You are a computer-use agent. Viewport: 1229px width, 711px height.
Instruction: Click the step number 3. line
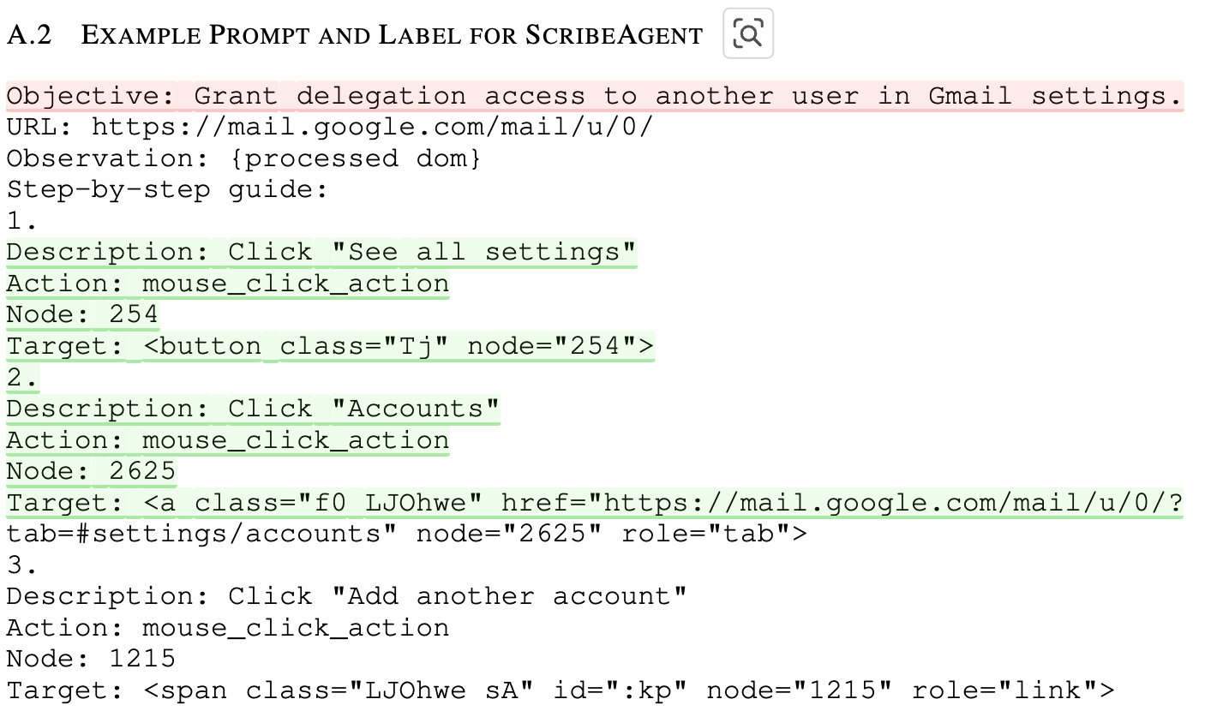[x=23, y=565]
